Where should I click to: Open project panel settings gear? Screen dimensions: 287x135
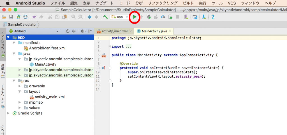click(x=83, y=31)
